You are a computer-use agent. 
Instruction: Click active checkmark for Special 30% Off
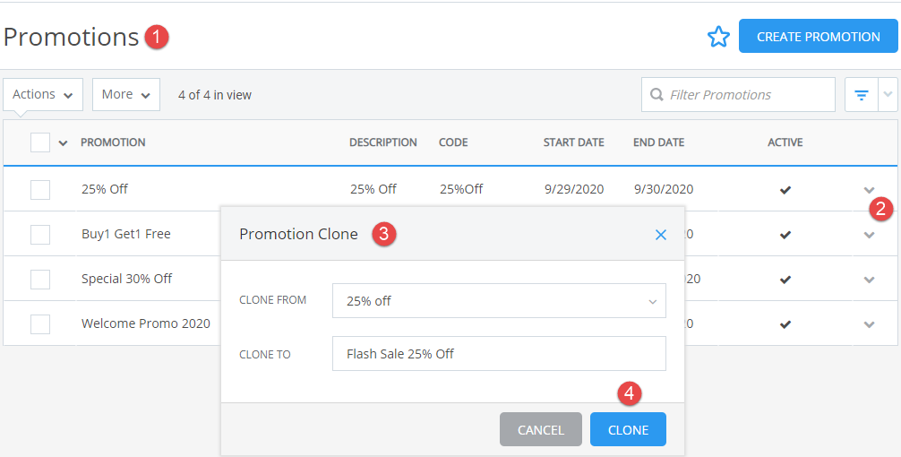point(785,280)
